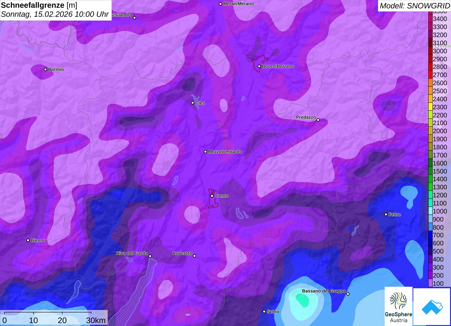This screenshot has height=326, width=451.
Task: Click the Rovereto city dot
Action: click(x=194, y=256)
